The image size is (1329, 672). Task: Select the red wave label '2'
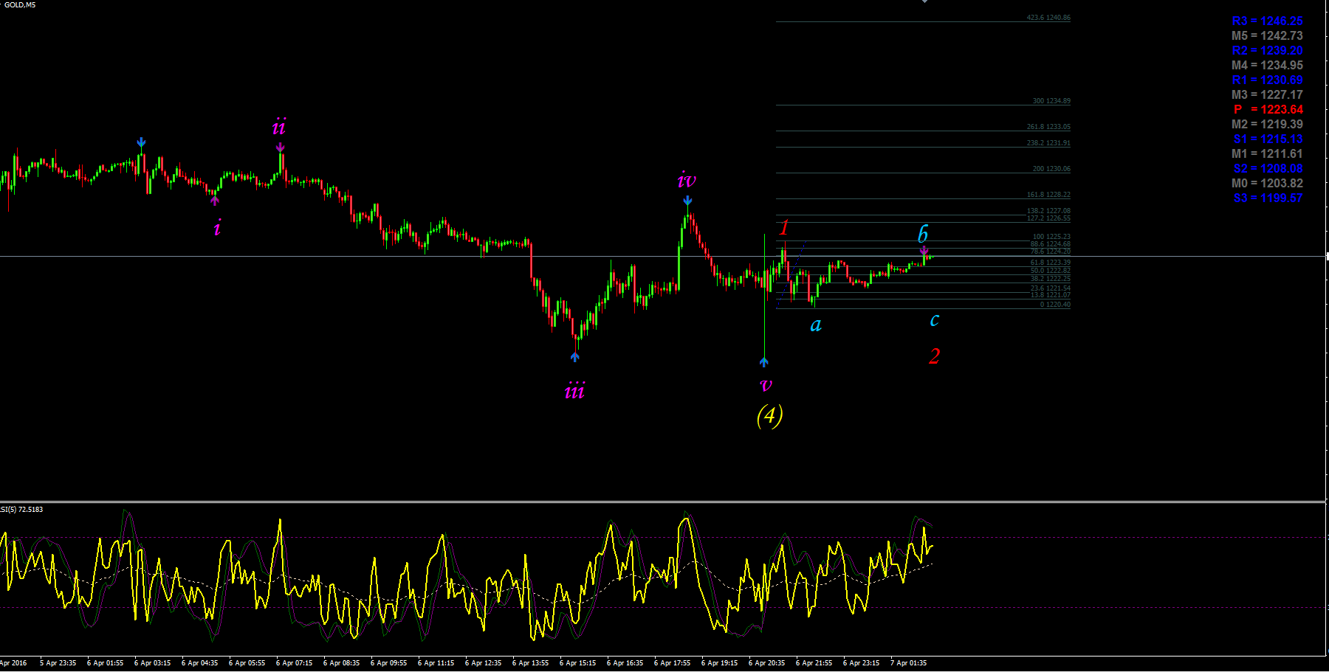click(x=935, y=356)
